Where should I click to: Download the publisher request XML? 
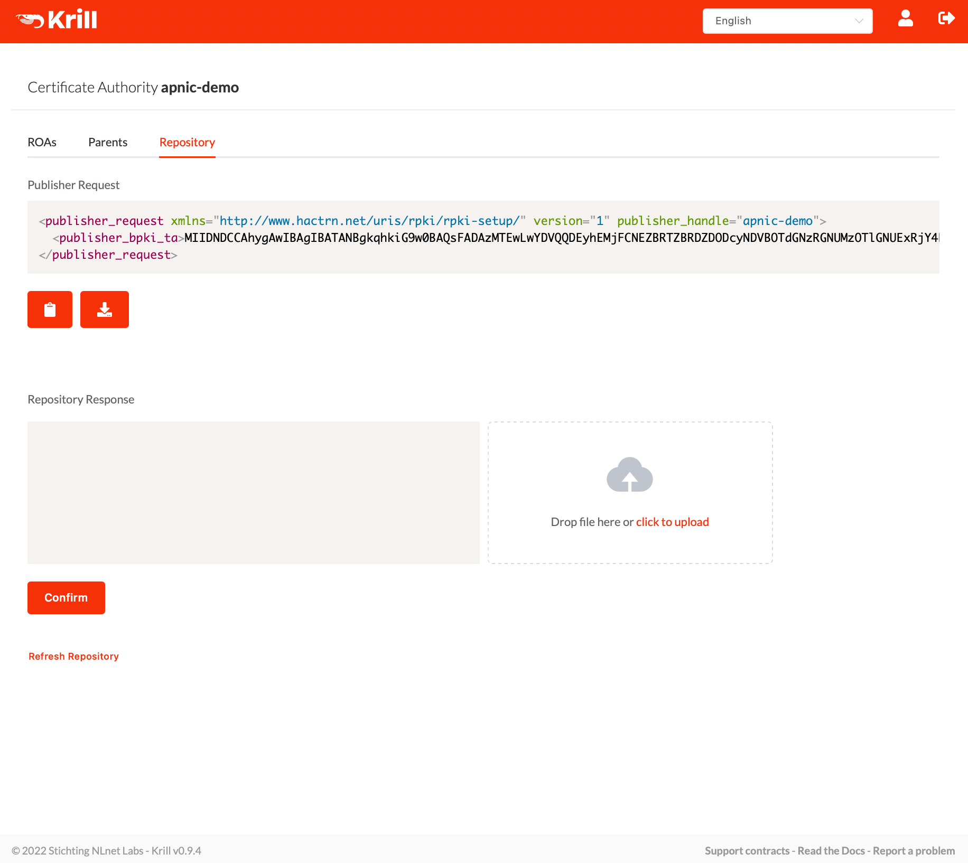pos(105,309)
